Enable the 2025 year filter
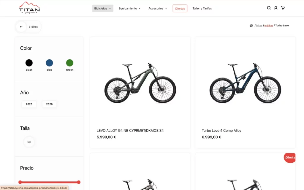Viewport: 304px width, 190px height. tap(29, 104)
